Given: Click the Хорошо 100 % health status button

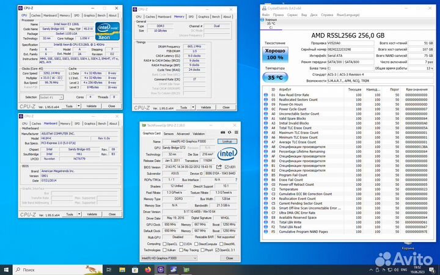Looking at the screenshot, I should point(275,54).
